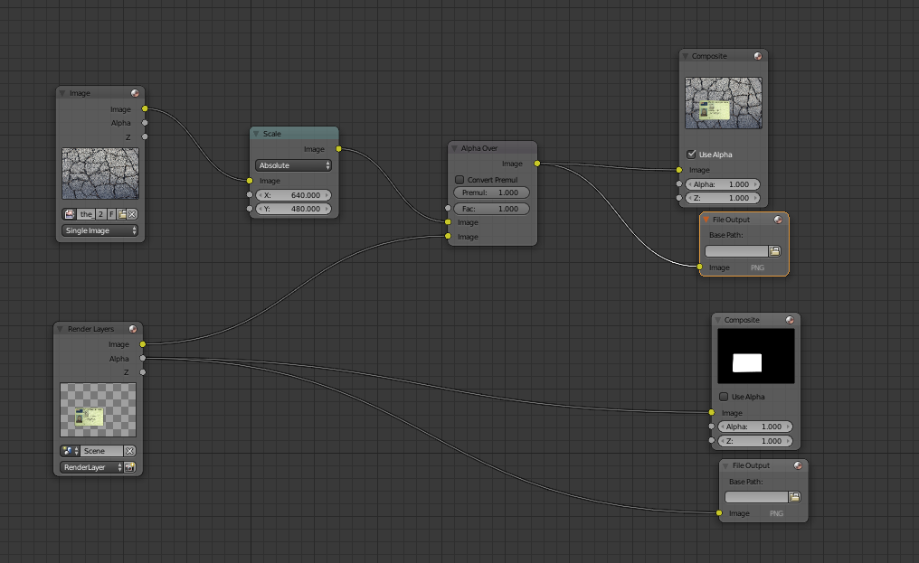Click image name field 'the_' in Image node
Viewport: 919px width, 563px height.
click(86, 214)
